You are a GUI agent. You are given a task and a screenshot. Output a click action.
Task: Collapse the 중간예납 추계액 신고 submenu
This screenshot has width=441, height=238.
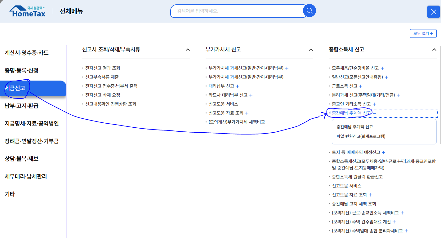(x=374, y=112)
